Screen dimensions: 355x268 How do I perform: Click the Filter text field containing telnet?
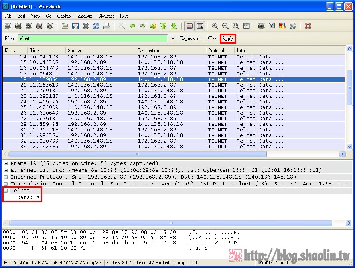click(x=93, y=38)
